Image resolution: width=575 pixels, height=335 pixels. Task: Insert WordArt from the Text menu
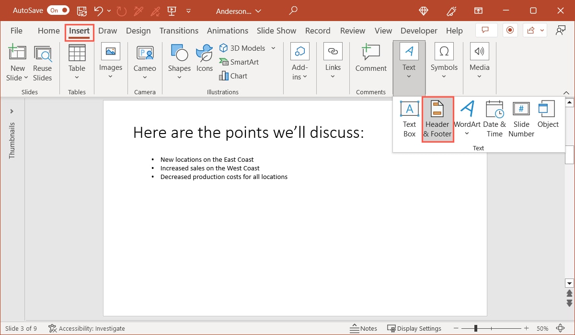pyautogui.click(x=466, y=117)
